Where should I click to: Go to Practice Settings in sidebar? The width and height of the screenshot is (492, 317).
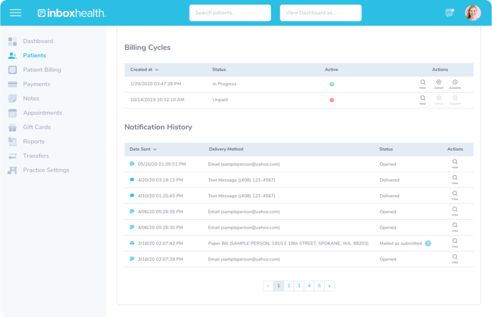coord(46,170)
